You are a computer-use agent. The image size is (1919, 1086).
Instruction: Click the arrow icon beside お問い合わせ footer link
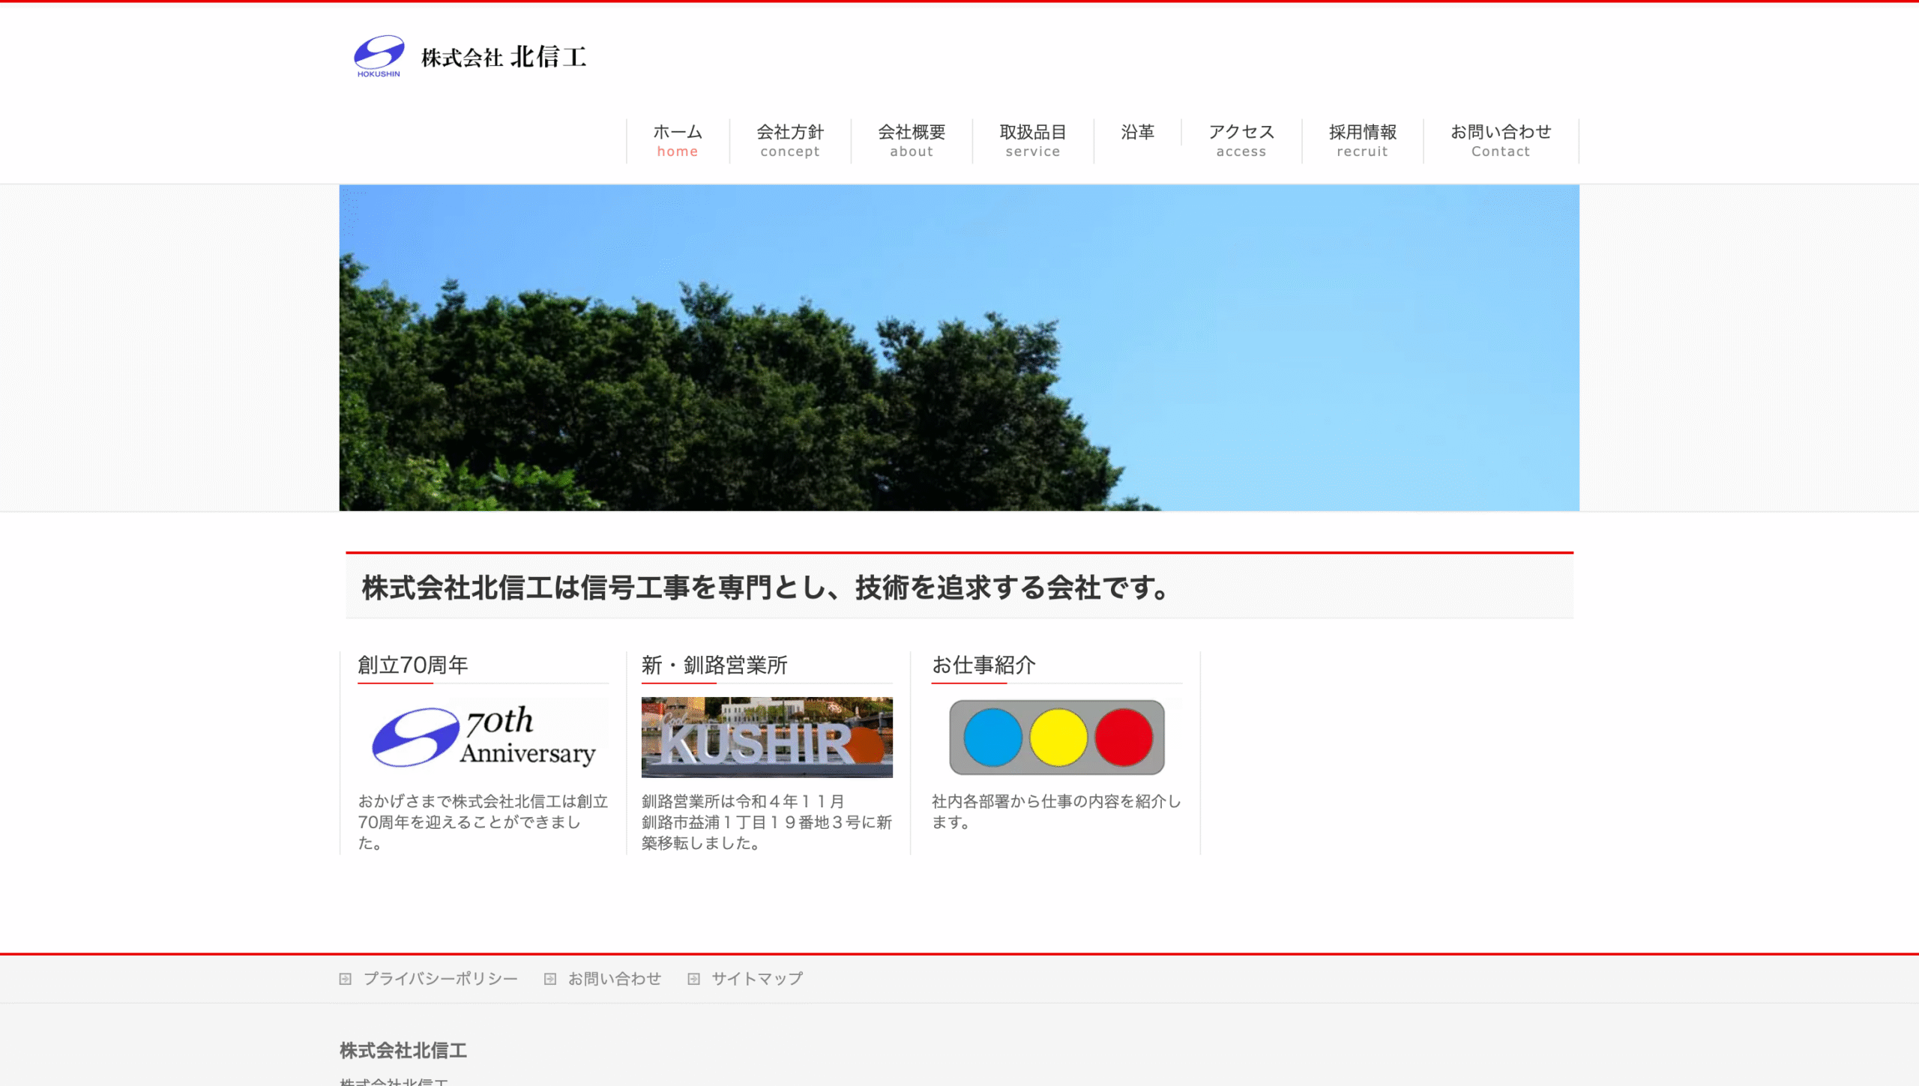pos(552,977)
